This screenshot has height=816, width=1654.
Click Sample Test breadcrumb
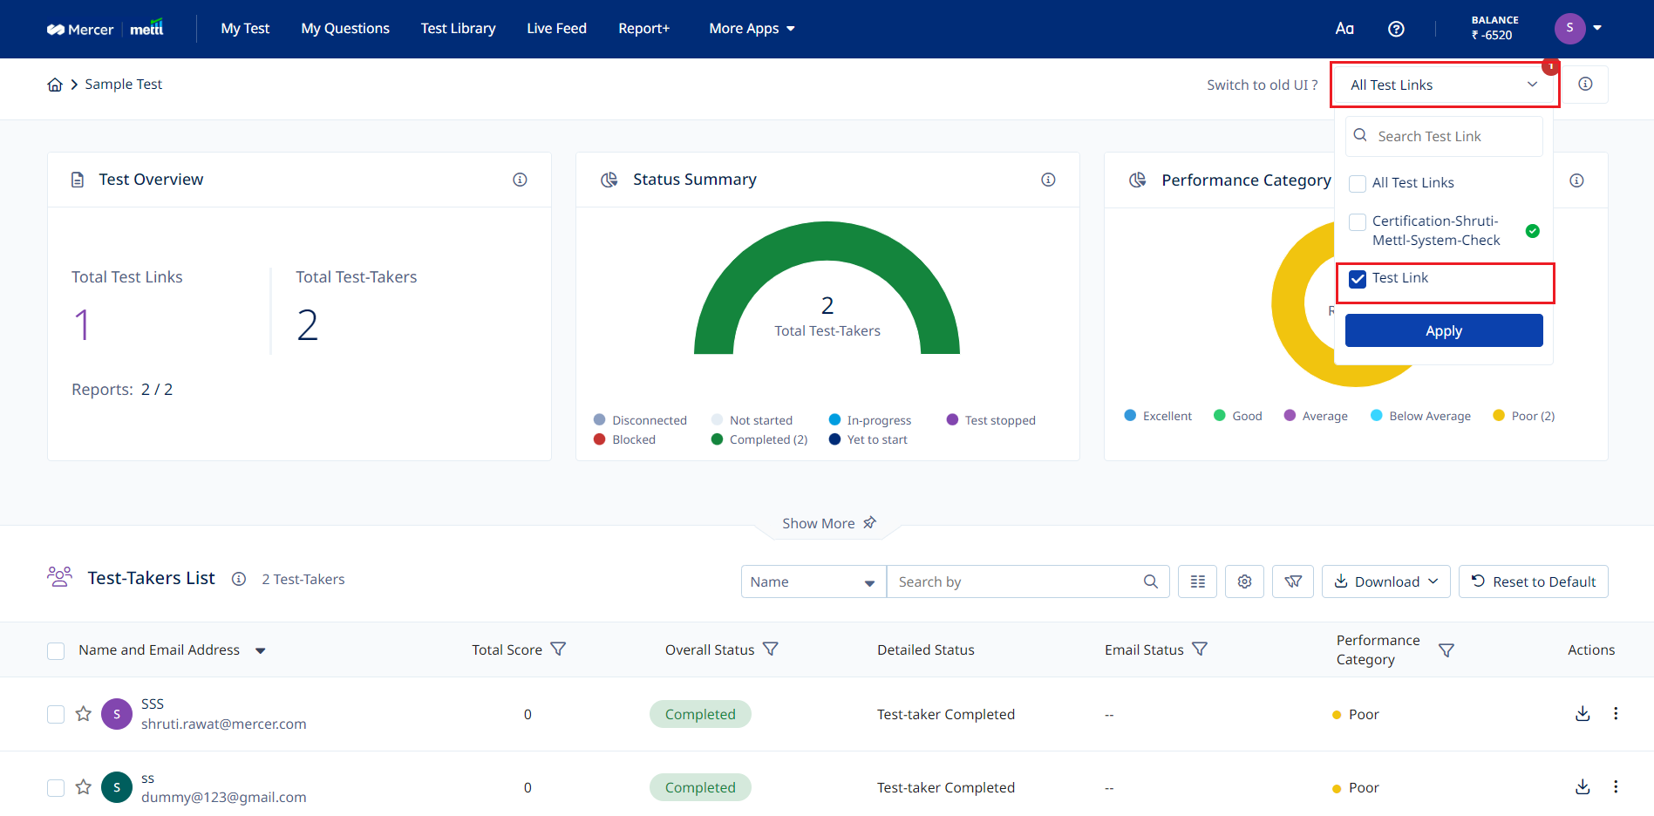point(123,85)
